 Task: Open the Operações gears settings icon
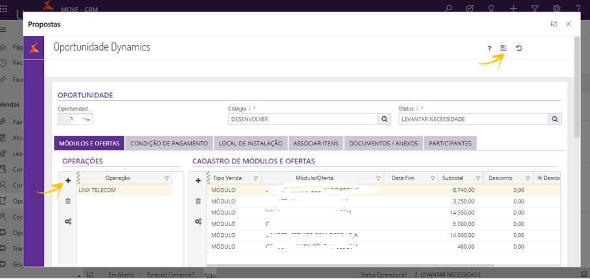68,222
